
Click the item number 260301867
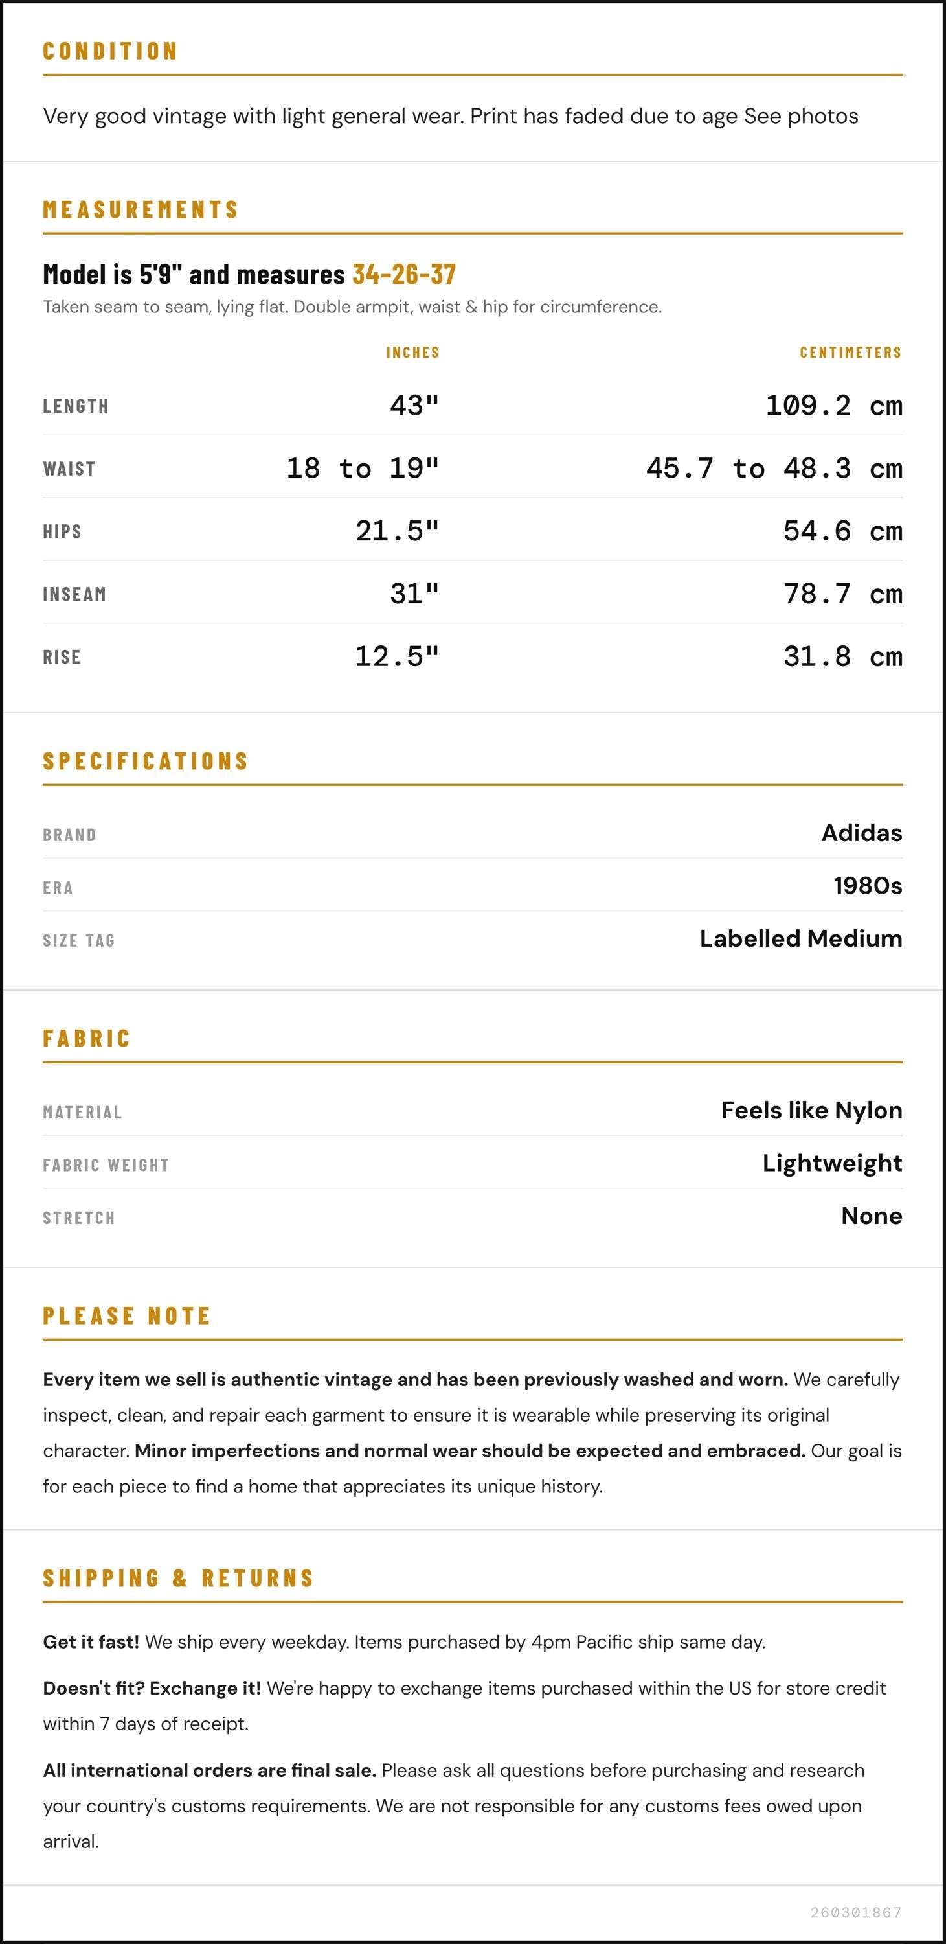point(856,1912)
